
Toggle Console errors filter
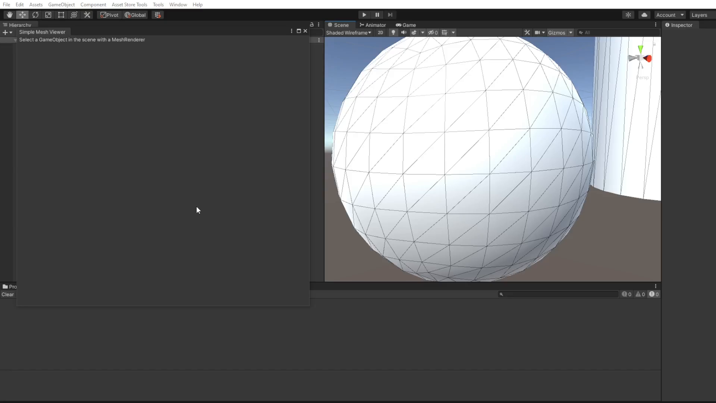pyautogui.click(x=654, y=294)
